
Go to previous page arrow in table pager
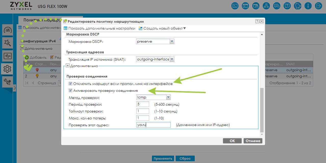pos(33,83)
